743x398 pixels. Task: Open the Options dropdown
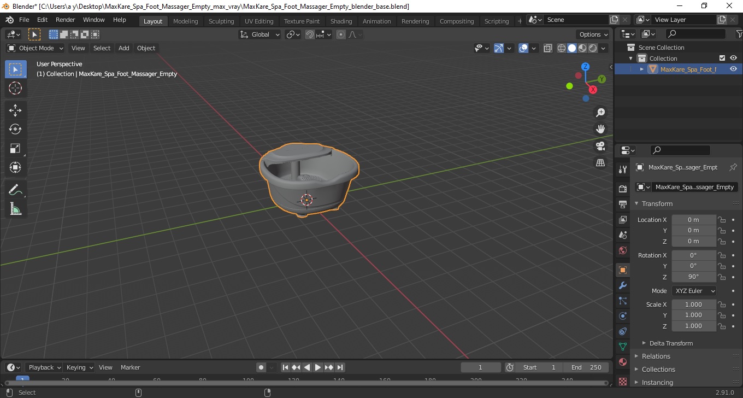pos(594,34)
